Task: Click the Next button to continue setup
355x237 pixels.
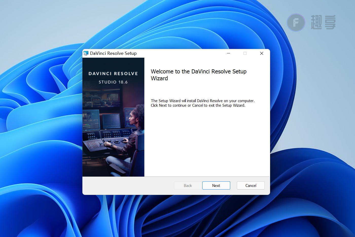Action: [216, 185]
